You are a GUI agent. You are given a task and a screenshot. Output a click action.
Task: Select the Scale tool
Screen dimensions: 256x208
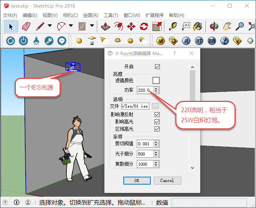[x=157, y=26]
